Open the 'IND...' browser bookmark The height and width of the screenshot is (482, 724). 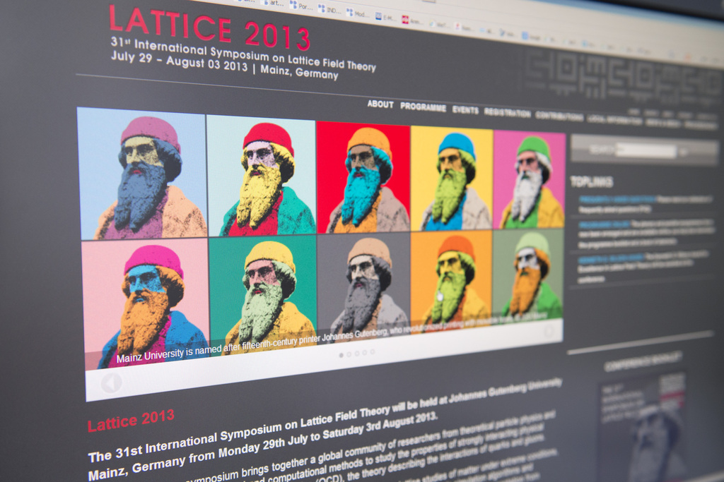[329, 9]
